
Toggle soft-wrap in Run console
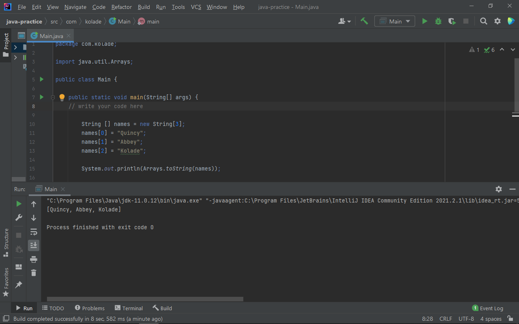(34, 232)
